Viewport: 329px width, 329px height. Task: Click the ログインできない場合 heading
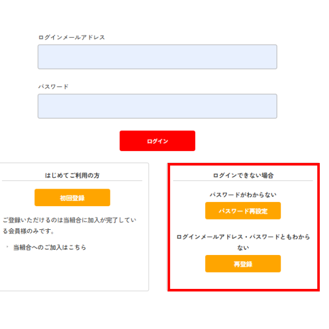tap(243, 175)
